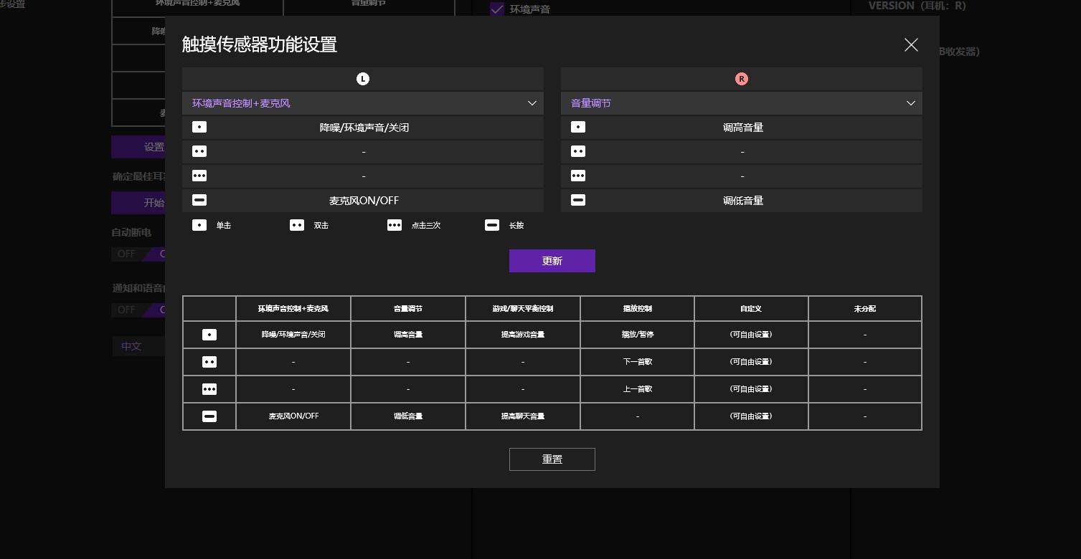Select the 游戏/聊天平衡控制 column header
Viewport: 1081px width, 559px height.
coord(522,308)
